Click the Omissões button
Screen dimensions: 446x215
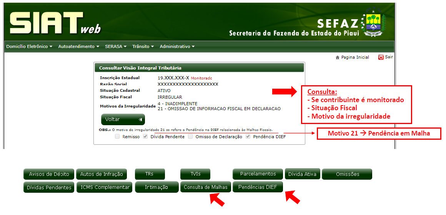tap(347, 174)
